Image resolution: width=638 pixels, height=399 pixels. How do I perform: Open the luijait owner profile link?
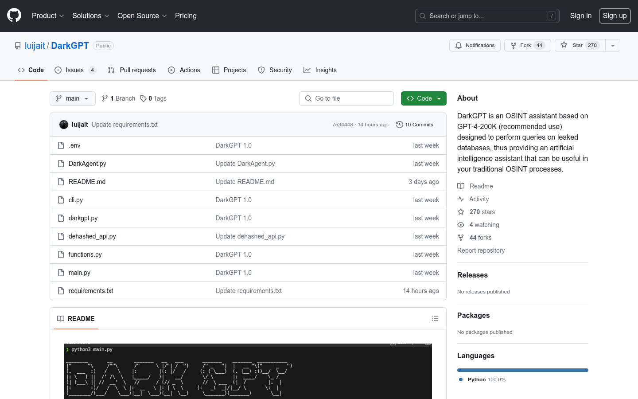tap(35, 46)
